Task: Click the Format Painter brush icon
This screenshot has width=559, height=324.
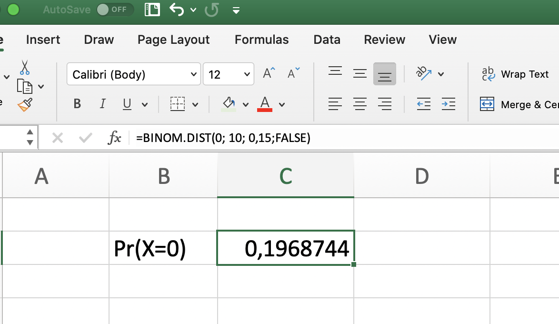Action: (25, 104)
